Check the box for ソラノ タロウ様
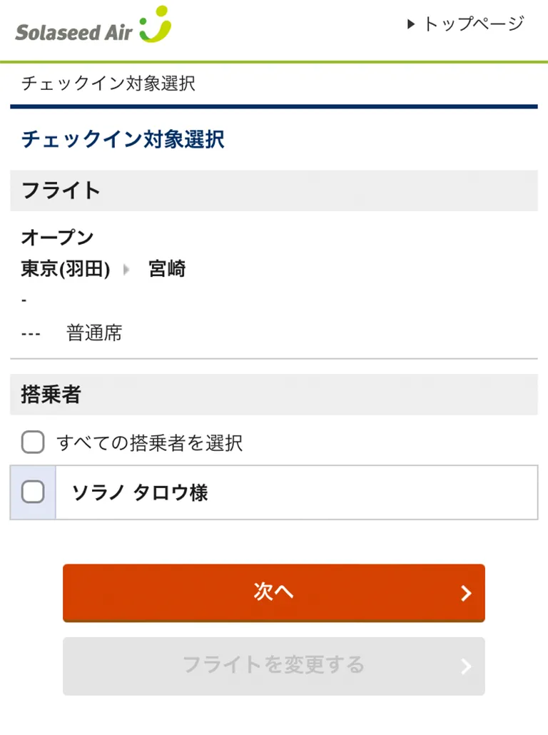 click(33, 492)
